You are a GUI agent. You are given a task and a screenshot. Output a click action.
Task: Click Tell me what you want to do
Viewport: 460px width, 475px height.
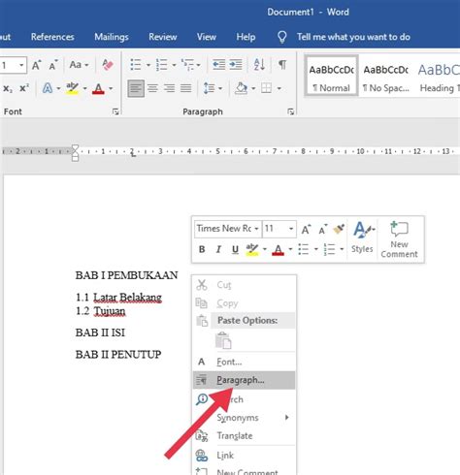353,37
